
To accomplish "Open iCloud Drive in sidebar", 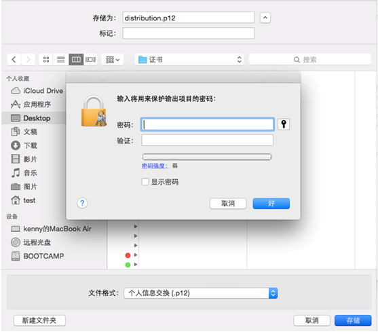I will pyautogui.click(x=37, y=91).
